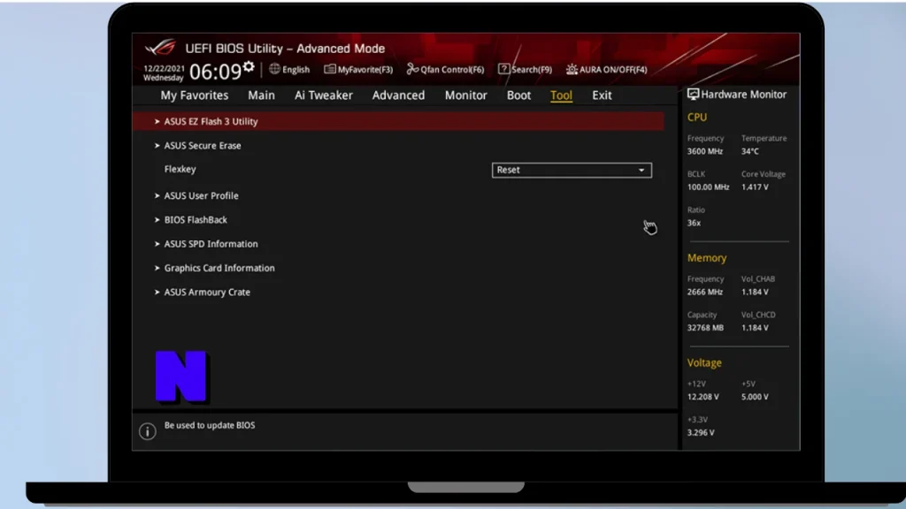This screenshot has width=906, height=509.
Task: Select the Tool tab
Action: tap(561, 95)
